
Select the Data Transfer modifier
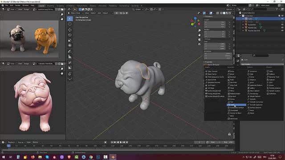pyautogui.click(x=212, y=71)
